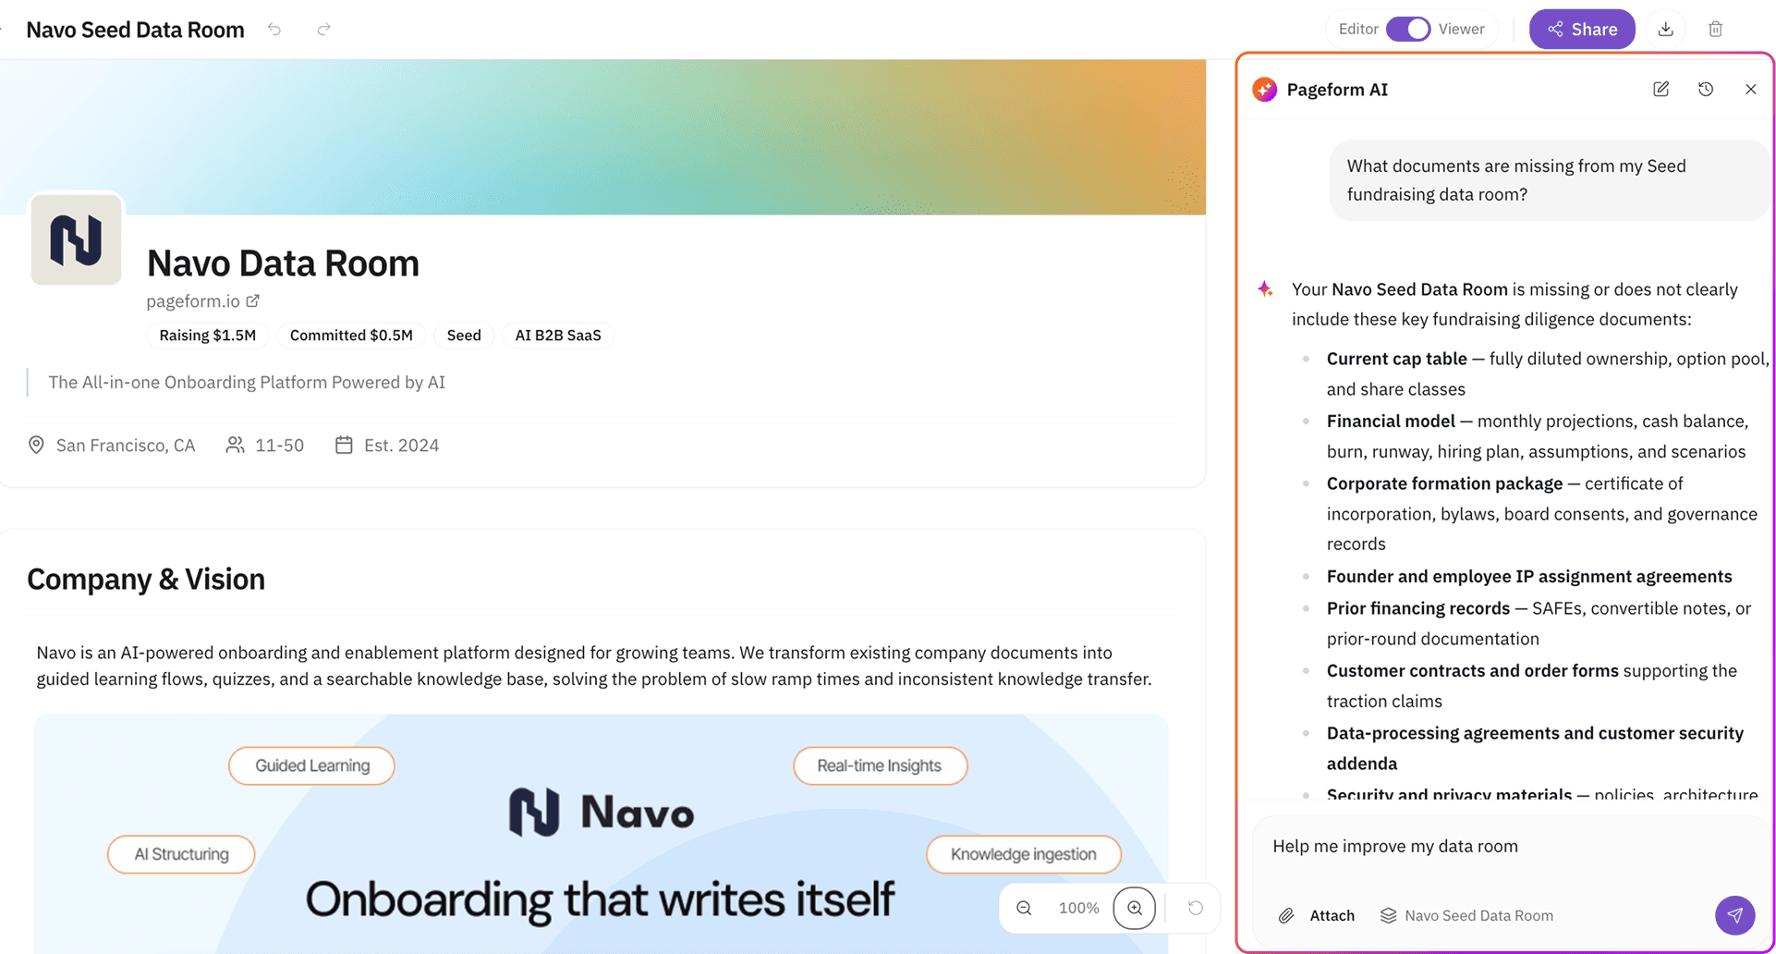Click the zoom out magnifier icon
The width and height of the screenshot is (1776, 954).
(x=1024, y=908)
